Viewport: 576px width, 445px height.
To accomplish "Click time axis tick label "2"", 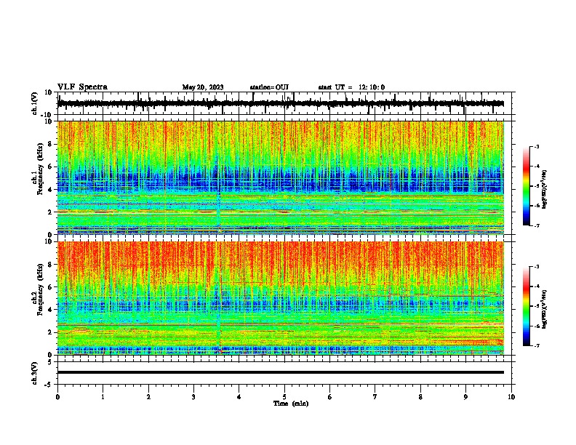I will [x=148, y=397].
